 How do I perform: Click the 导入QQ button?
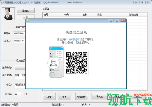click(100, 96)
